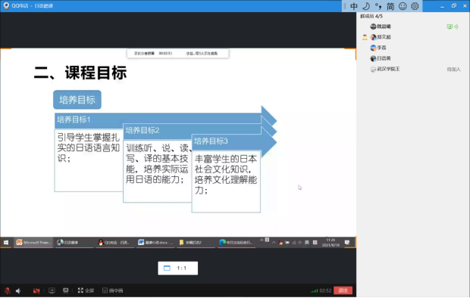
Task: Enable picture-in-picture 画中画 mode
Action: pyautogui.click(x=113, y=290)
